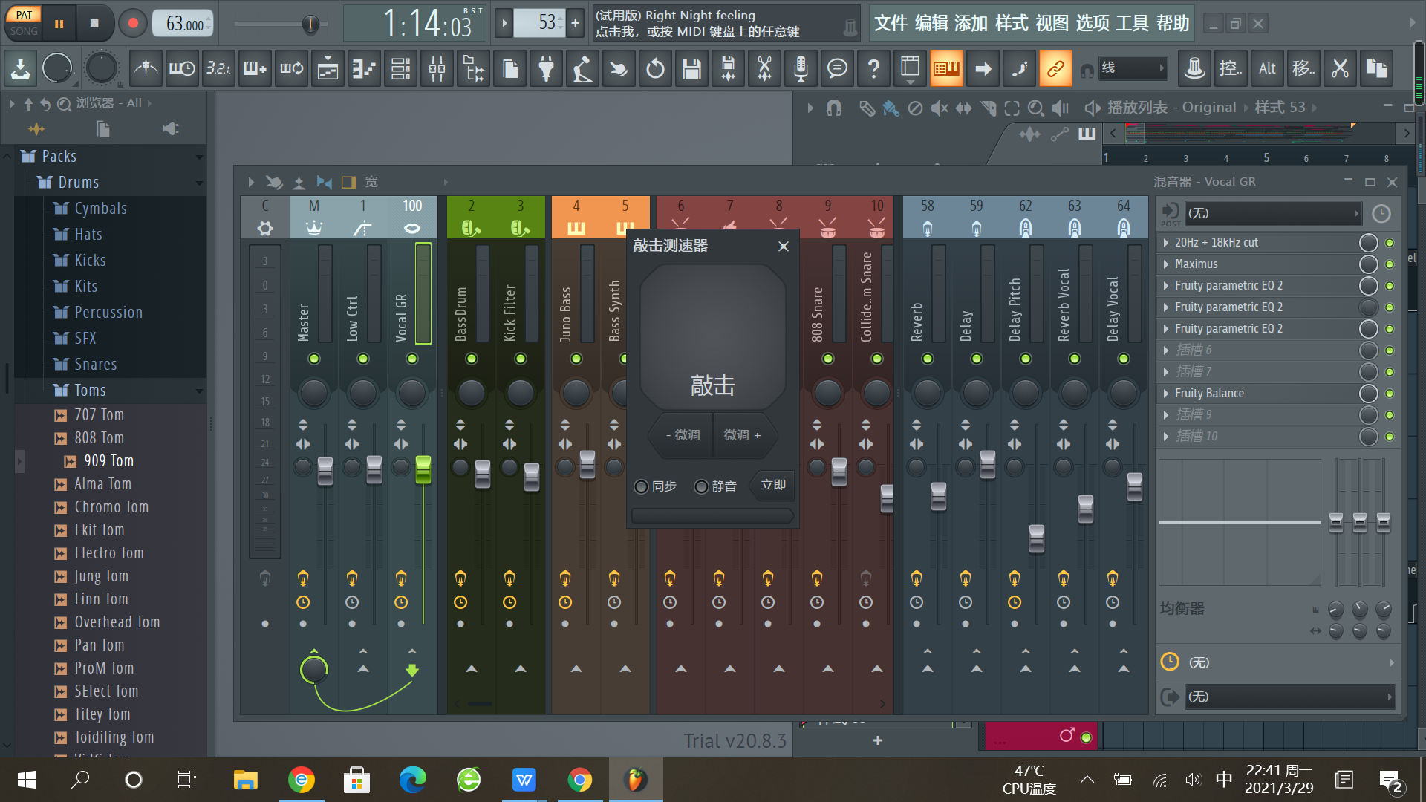
Task: Click the Master track volume fader
Action: click(325, 472)
